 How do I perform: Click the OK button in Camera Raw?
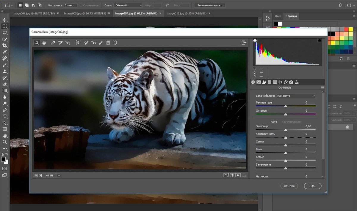[313, 186]
